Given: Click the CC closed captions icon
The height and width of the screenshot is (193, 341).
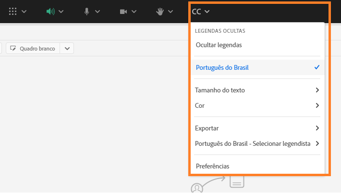Looking at the screenshot, I should (x=196, y=12).
